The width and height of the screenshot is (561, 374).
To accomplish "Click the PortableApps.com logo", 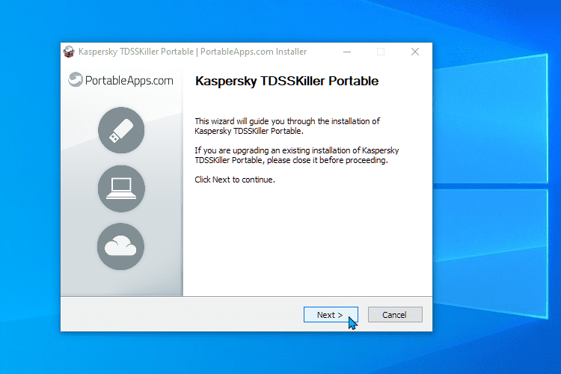I will pyautogui.click(x=121, y=80).
